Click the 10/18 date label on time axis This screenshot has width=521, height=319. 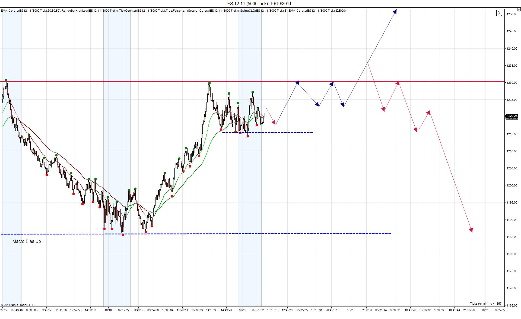point(108,310)
